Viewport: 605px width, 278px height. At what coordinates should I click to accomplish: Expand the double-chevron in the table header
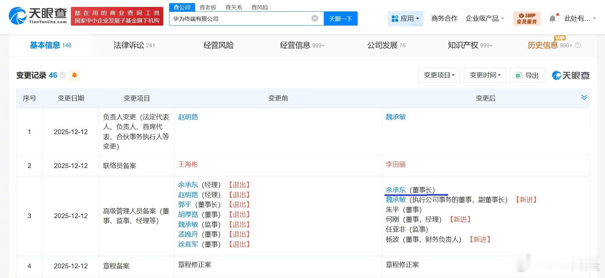point(584,98)
